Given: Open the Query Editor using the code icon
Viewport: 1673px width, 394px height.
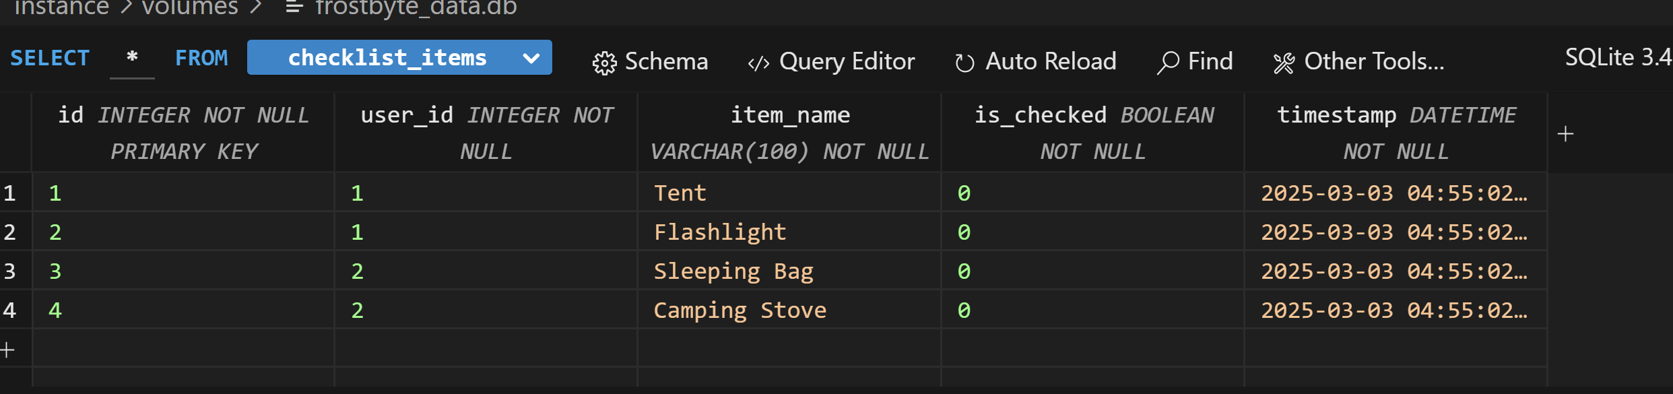Looking at the screenshot, I should (x=760, y=61).
